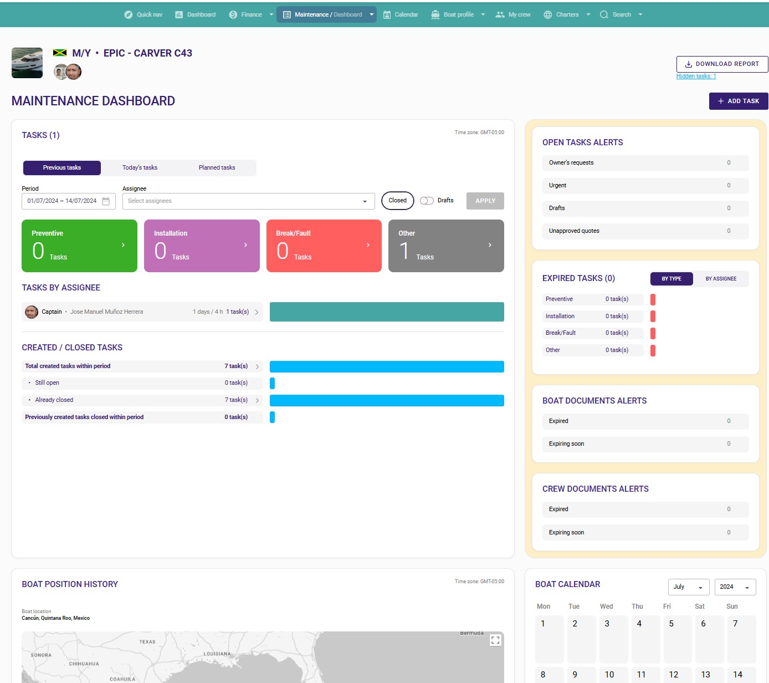Screen dimensions: 769x683
Task: Select the Previous tasks tab
Action: [x=62, y=168]
